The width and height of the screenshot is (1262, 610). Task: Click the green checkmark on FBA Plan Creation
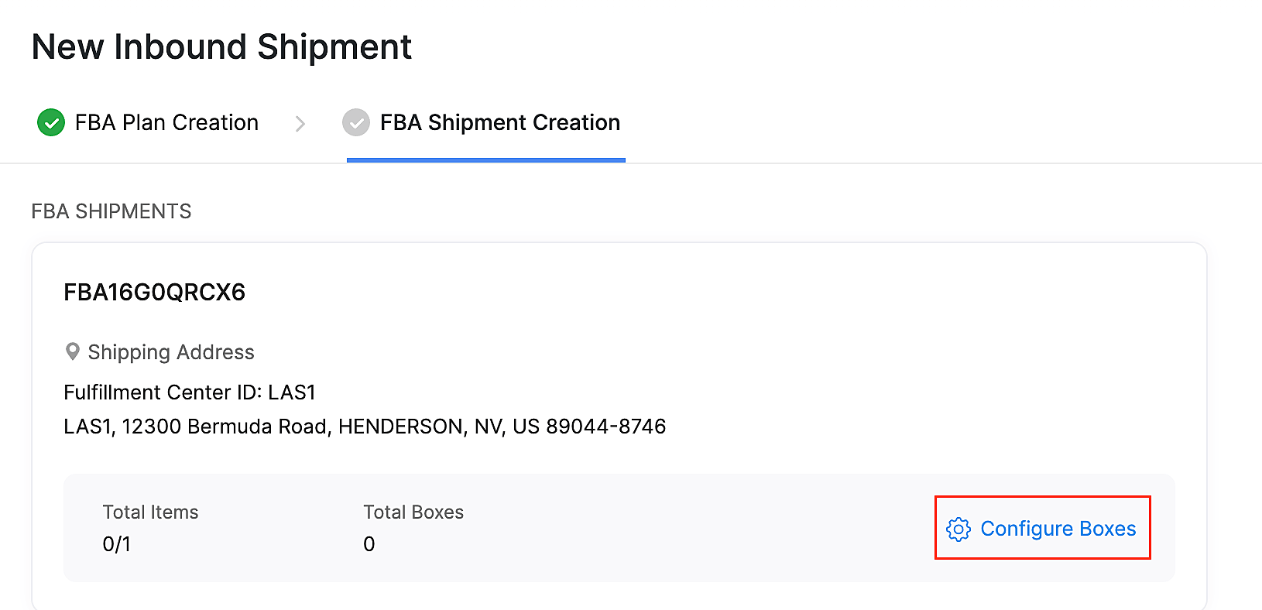[x=50, y=122]
